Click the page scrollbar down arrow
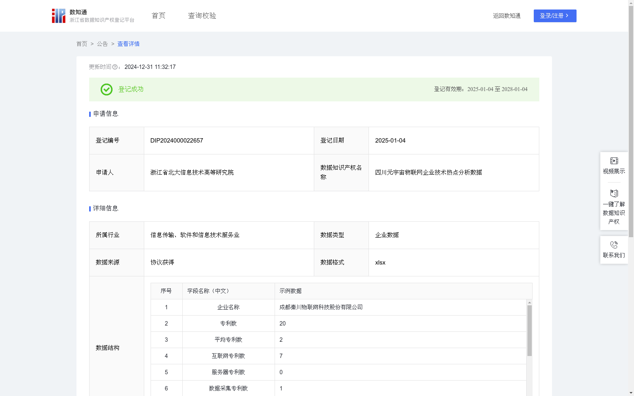This screenshot has height=396, width=634. pyautogui.click(x=631, y=393)
